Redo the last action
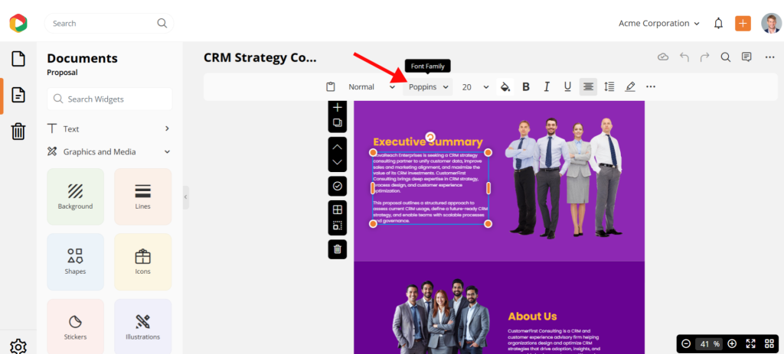The image size is (784, 354). coord(705,57)
